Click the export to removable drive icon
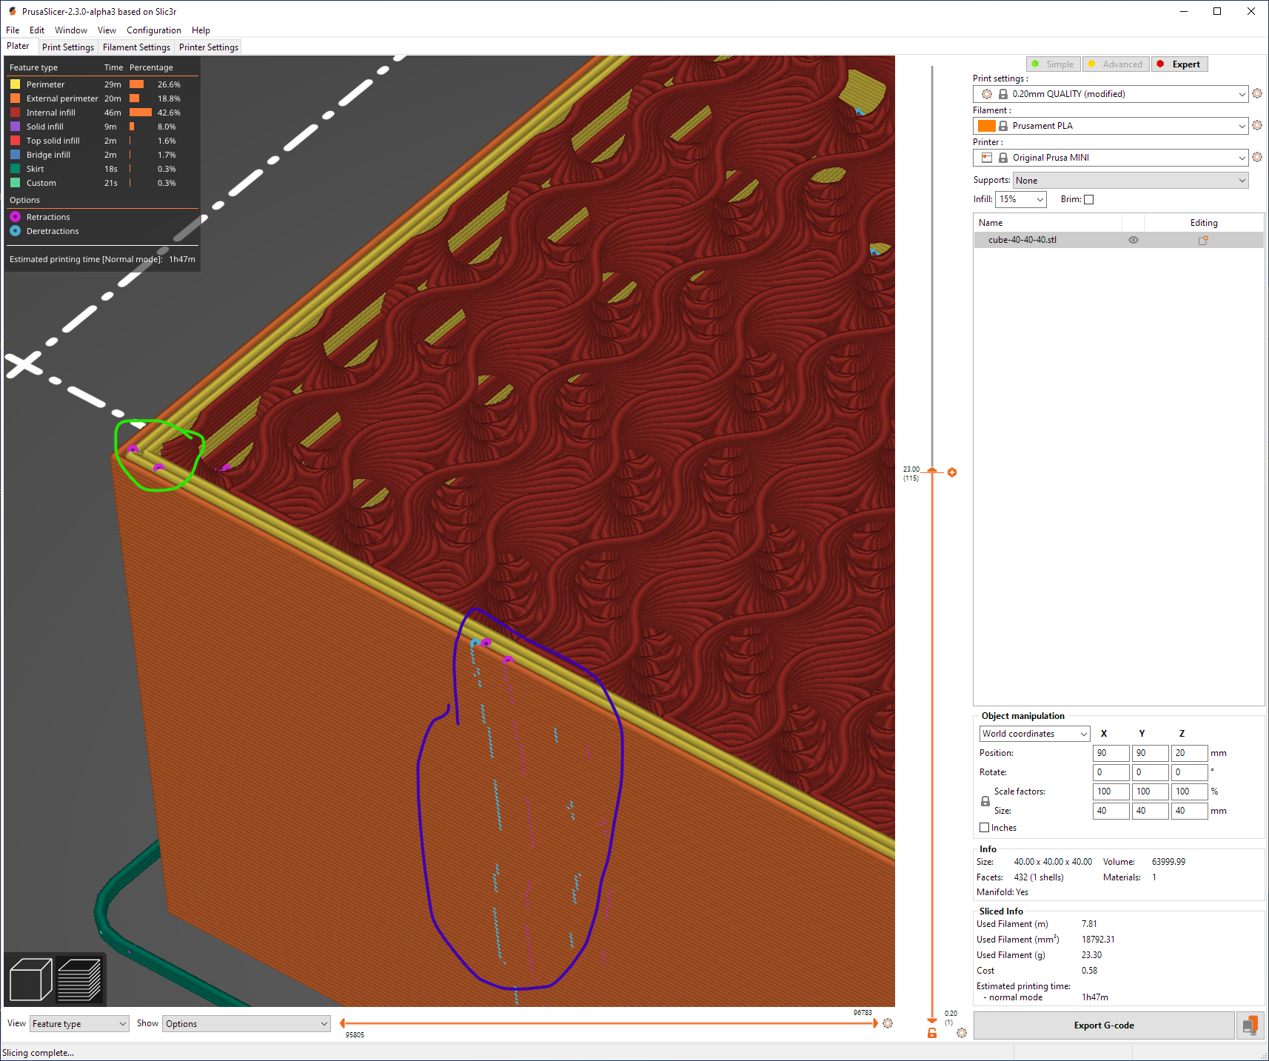This screenshot has width=1269, height=1061. tap(1251, 1025)
